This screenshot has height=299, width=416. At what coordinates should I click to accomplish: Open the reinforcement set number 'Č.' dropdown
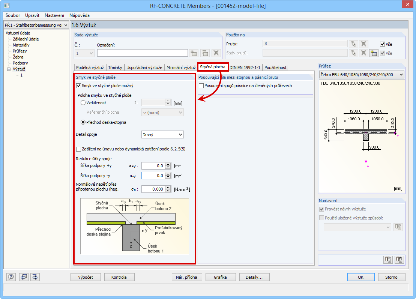(84, 53)
